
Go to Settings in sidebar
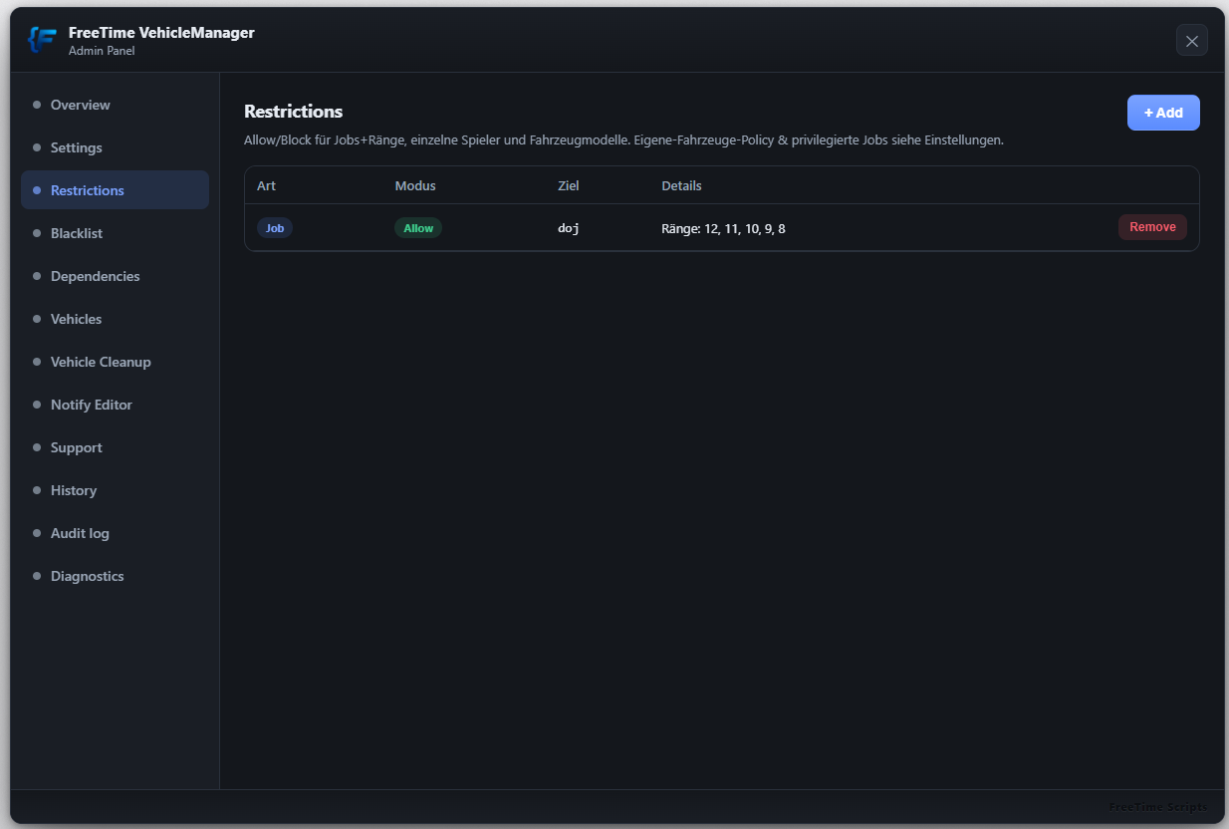tap(115, 147)
